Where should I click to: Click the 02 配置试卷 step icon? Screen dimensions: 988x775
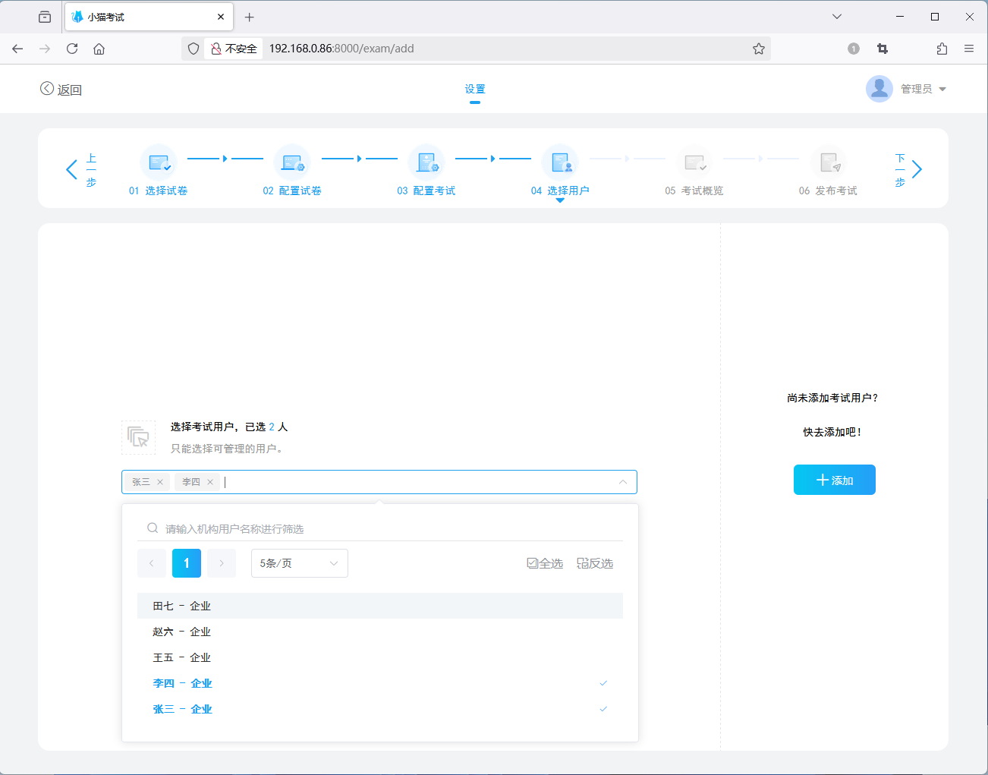coord(292,162)
